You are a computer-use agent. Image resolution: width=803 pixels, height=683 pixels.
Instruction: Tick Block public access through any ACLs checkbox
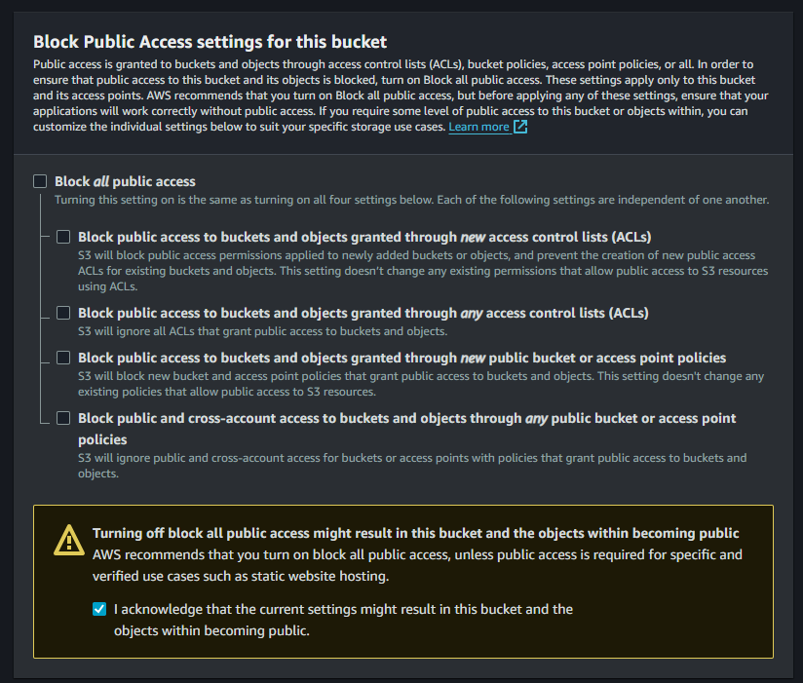63,313
